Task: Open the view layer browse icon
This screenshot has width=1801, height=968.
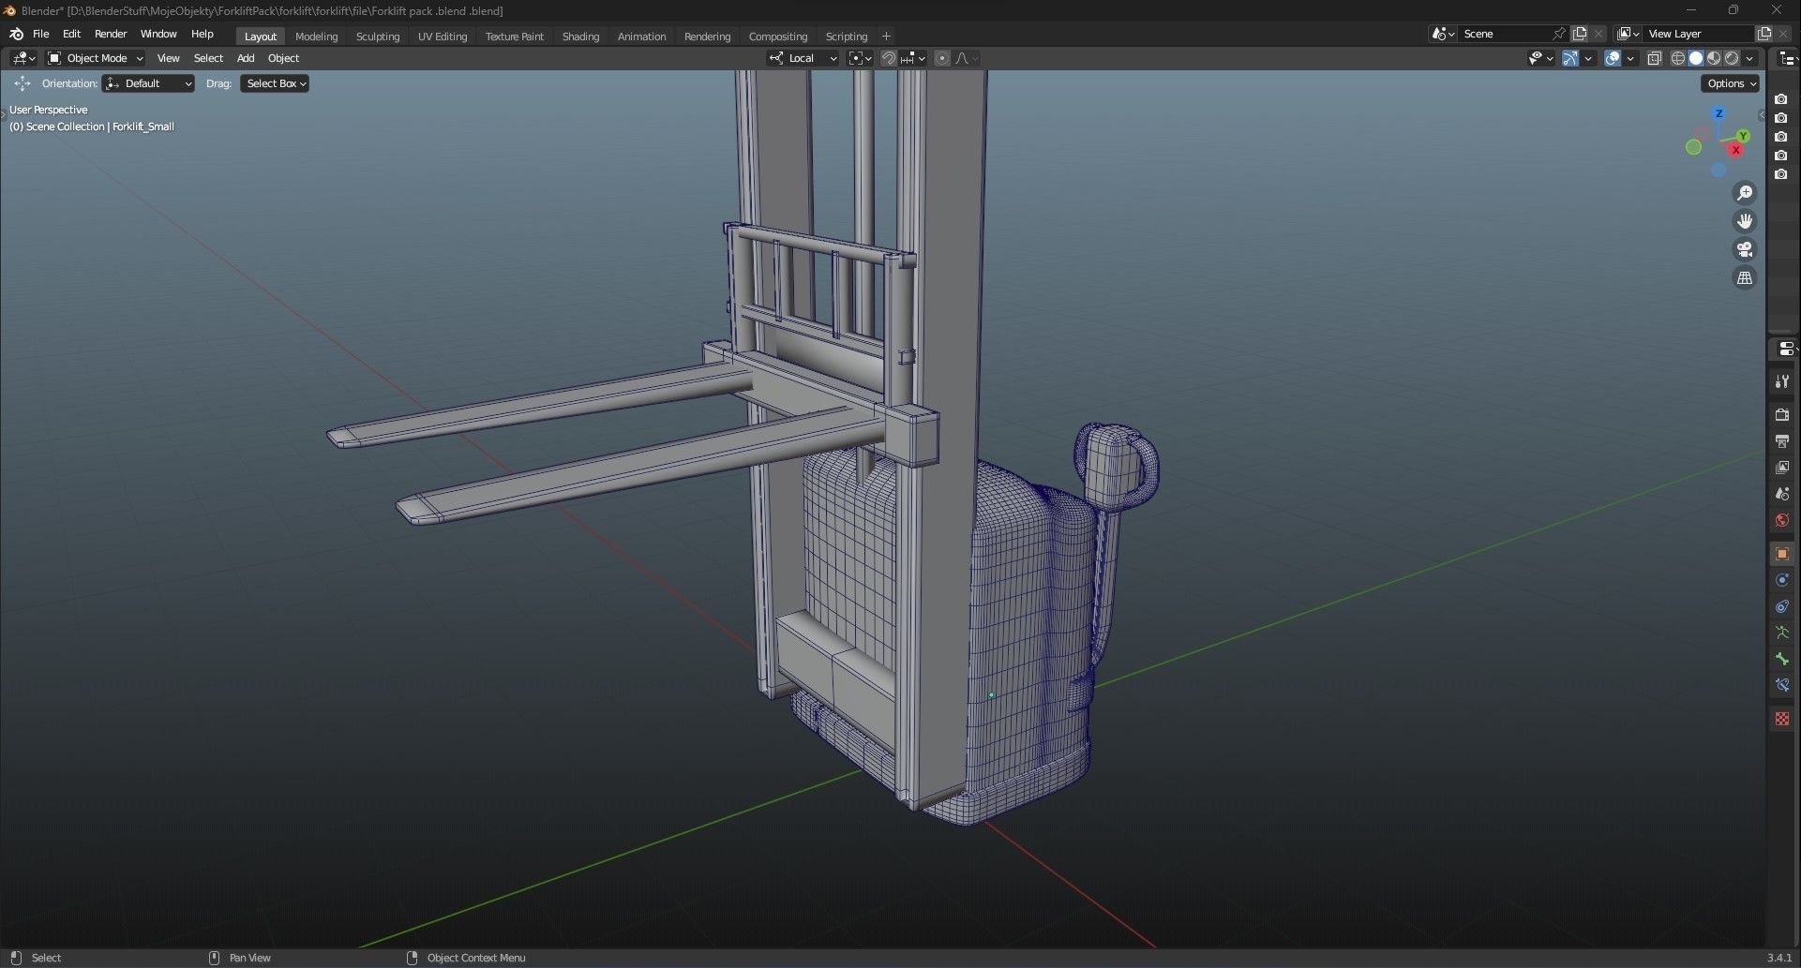Action: tap(1629, 34)
